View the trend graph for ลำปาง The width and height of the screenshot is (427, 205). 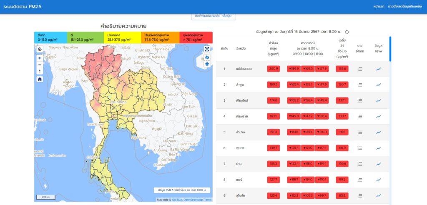[x=378, y=132]
